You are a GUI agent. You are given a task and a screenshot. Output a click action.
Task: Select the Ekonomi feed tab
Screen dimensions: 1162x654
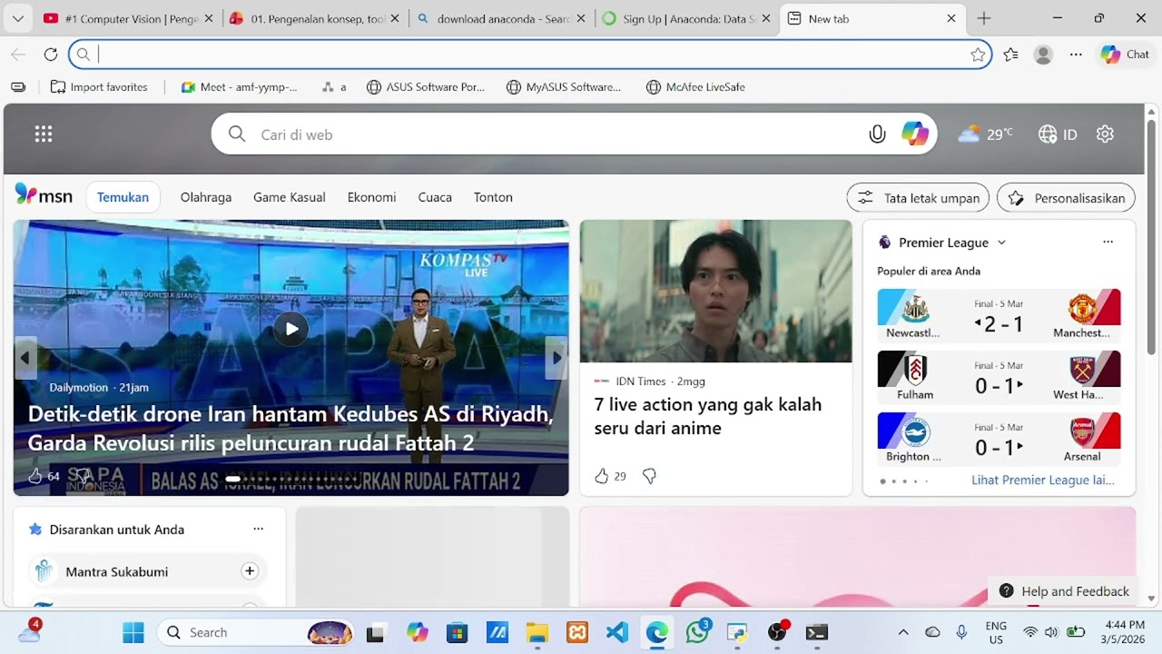372,197
